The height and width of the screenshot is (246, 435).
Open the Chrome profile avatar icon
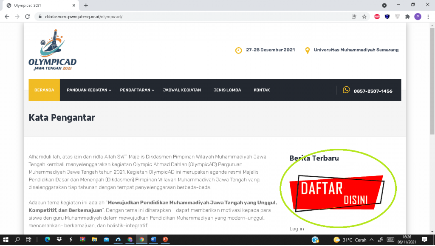[418, 17]
